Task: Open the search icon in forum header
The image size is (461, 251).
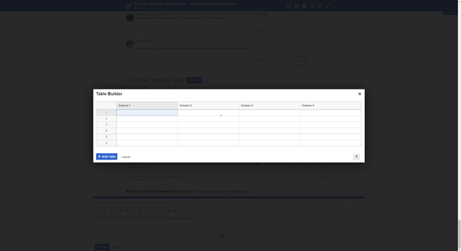Action: (x=312, y=5)
